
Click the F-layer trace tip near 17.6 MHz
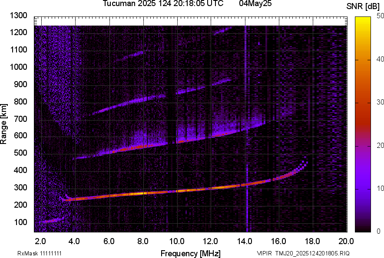click(305, 163)
